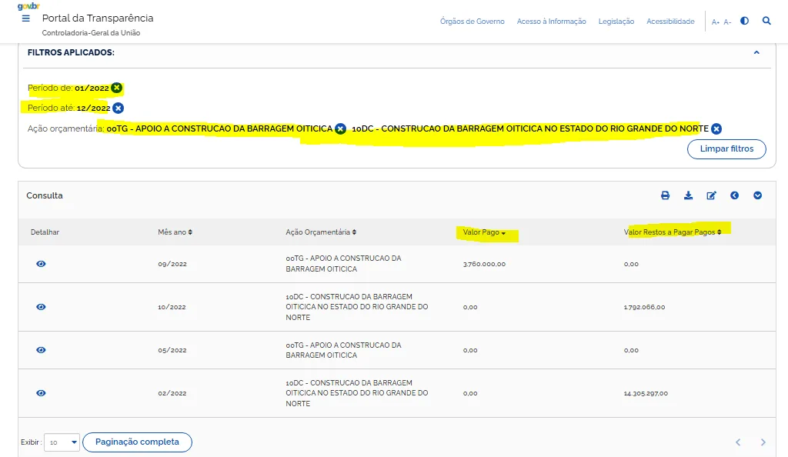Screen dimensions: 788x457
Task: Sort by Mês ano column
Action: click(175, 232)
